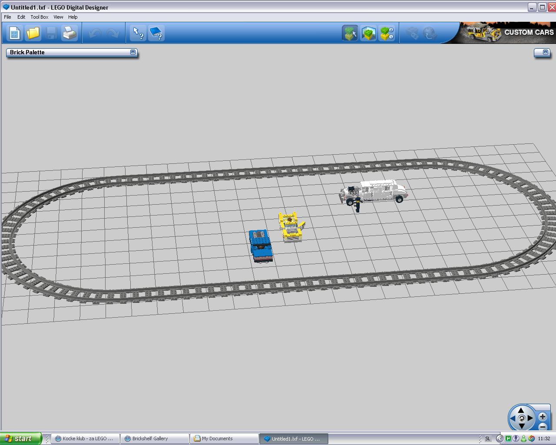This screenshot has width=556, height=445.
Task: Click the lightning bolt tray icon
Action: (x=516, y=438)
